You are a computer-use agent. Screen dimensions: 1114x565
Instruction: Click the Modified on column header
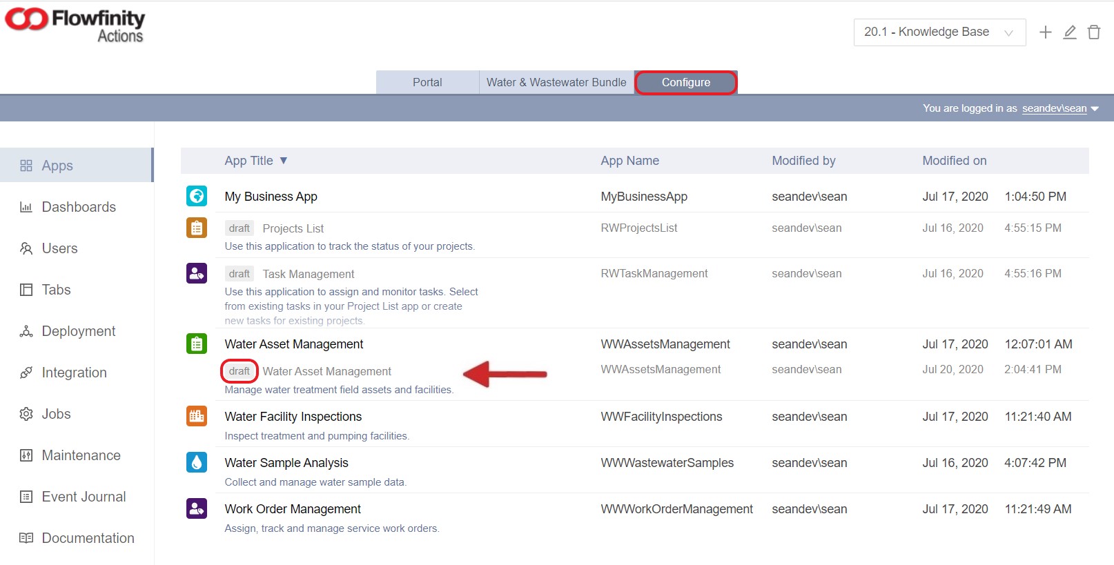pyautogui.click(x=954, y=161)
